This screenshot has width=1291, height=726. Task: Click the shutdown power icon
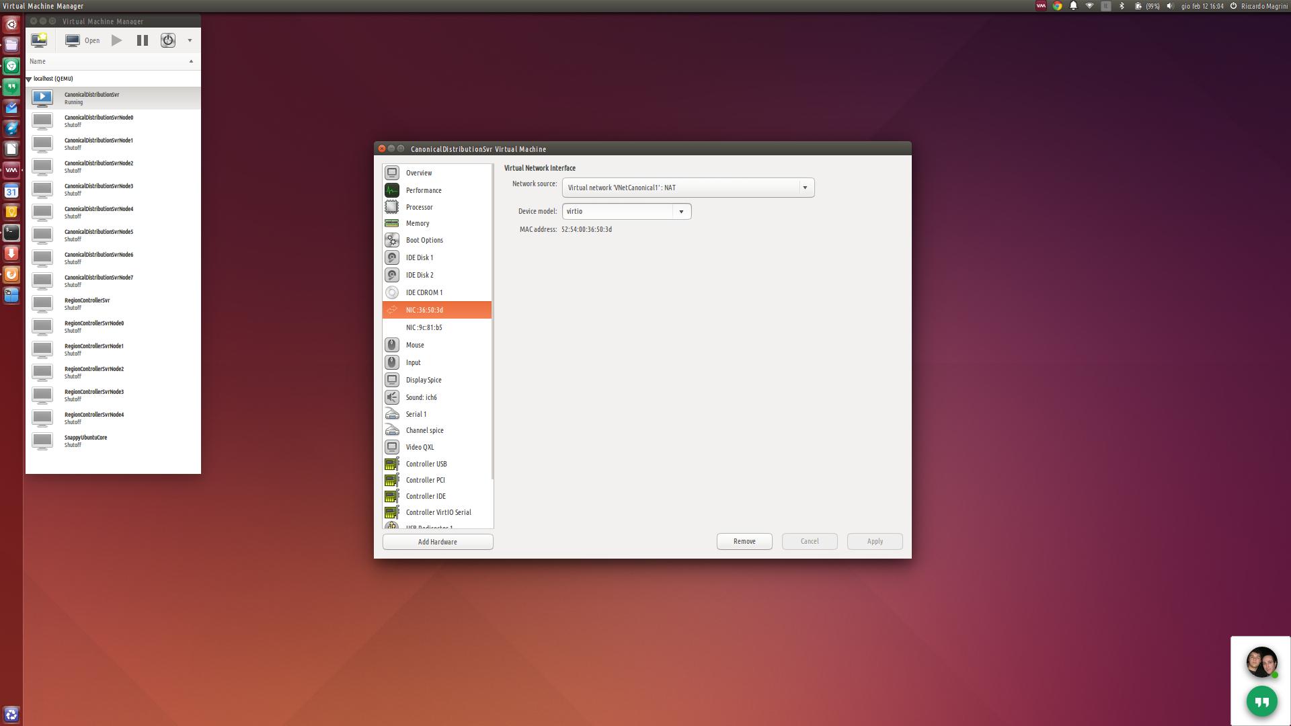point(168,40)
